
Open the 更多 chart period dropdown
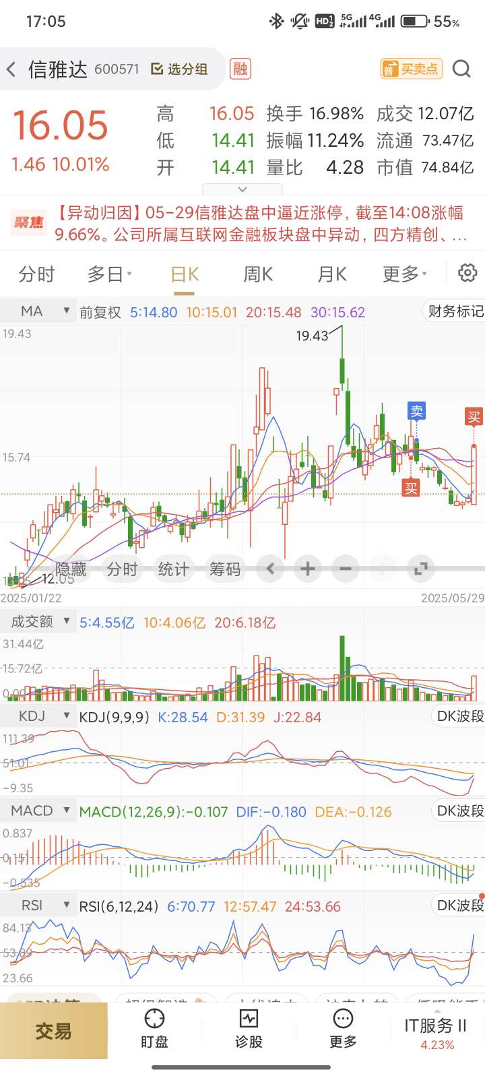[405, 274]
